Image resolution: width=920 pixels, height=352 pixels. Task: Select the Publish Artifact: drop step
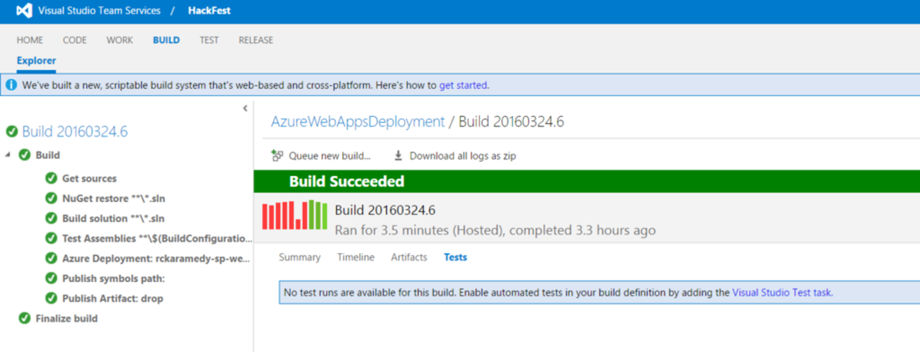[113, 298]
